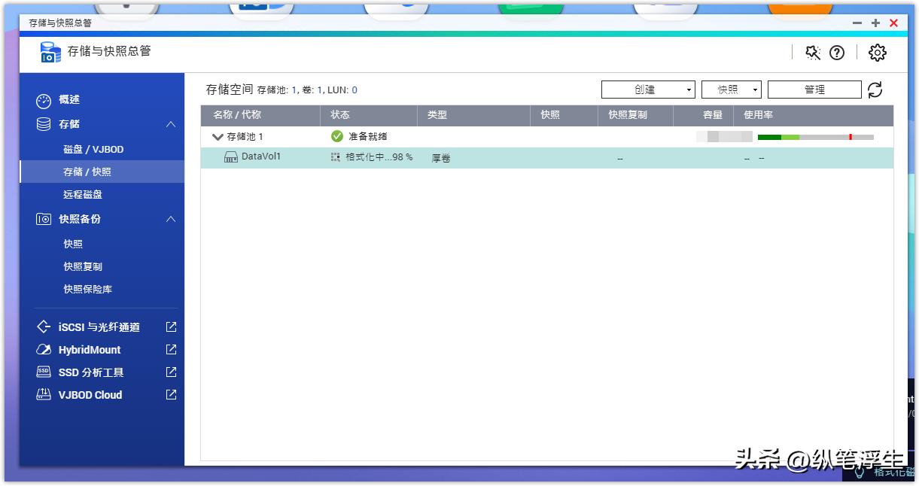Screen dimensions: 919x486
Task: Sort by 使用率 column header
Action: (x=758, y=115)
